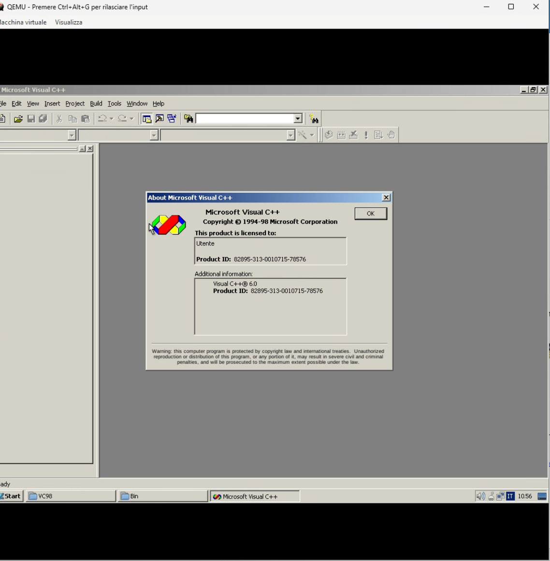Click the Start button

pos(12,496)
